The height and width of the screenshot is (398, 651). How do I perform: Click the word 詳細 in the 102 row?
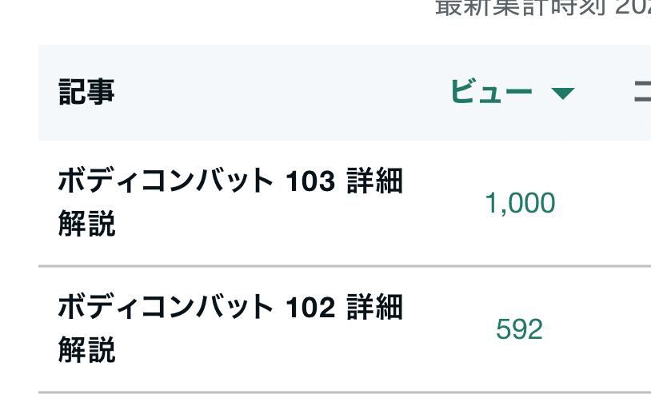point(374,308)
